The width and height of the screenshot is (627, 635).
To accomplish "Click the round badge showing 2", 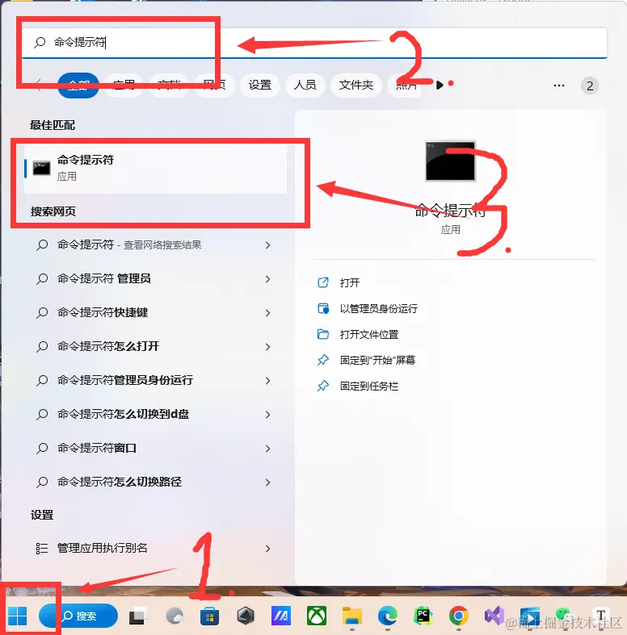I will (590, 86).
